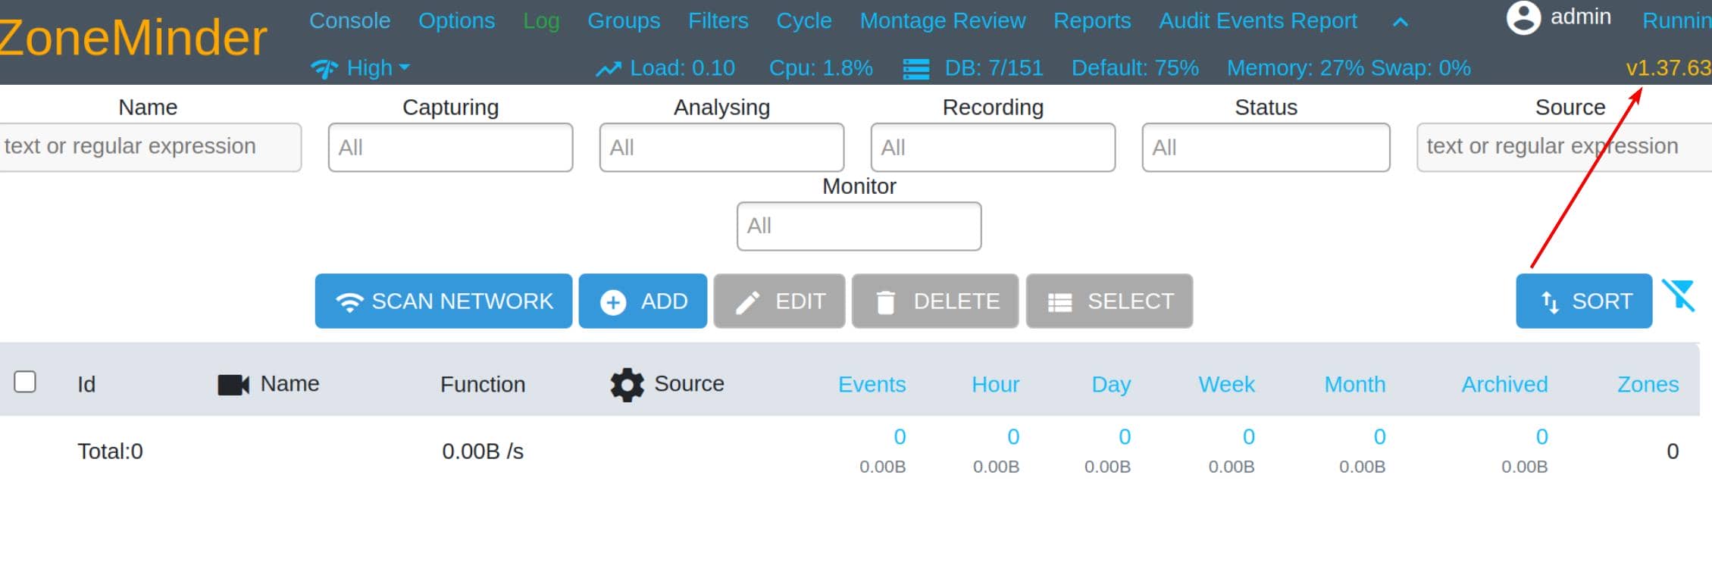Sort by Archived column header
1712x587 pixels.
(x=1504, y=385)
